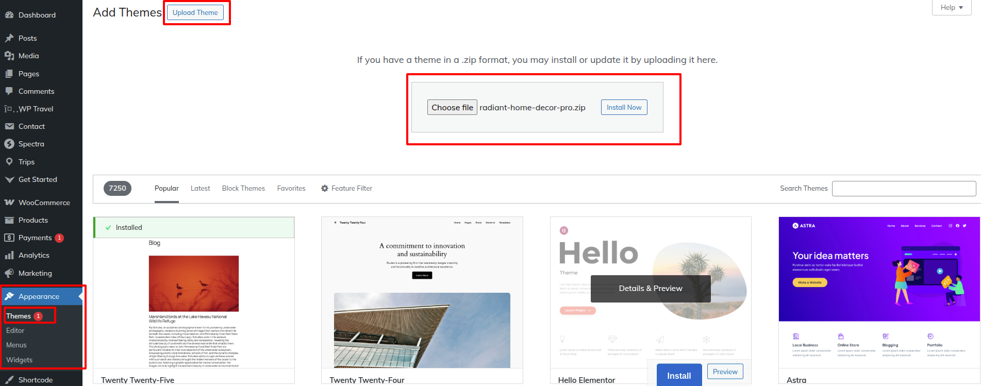Screen dimensions: 981x386
Task: Select the Astra theme thumbnail
Action: [x=879, y=292]
